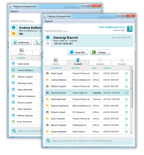The width and height of the screenshot is (144, 155).
Task: Star Guido Agosti as favorite
Action: (126, 73)
